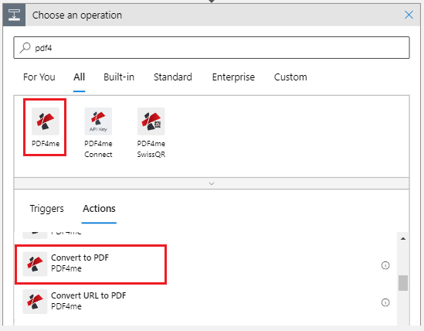Switch to the Enterprise tab
424x331 pixels.
click(x=233, y=77)
